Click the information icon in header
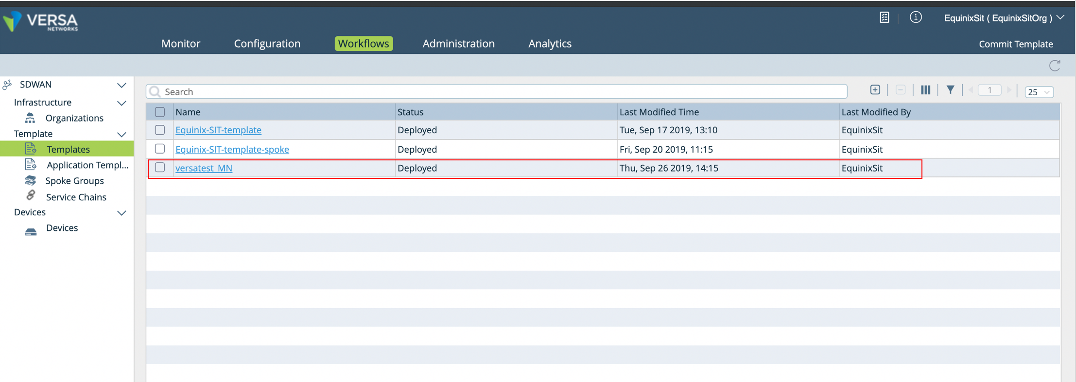The height and width of the screenshot is (382, 1076). click(x=916, y=17)
